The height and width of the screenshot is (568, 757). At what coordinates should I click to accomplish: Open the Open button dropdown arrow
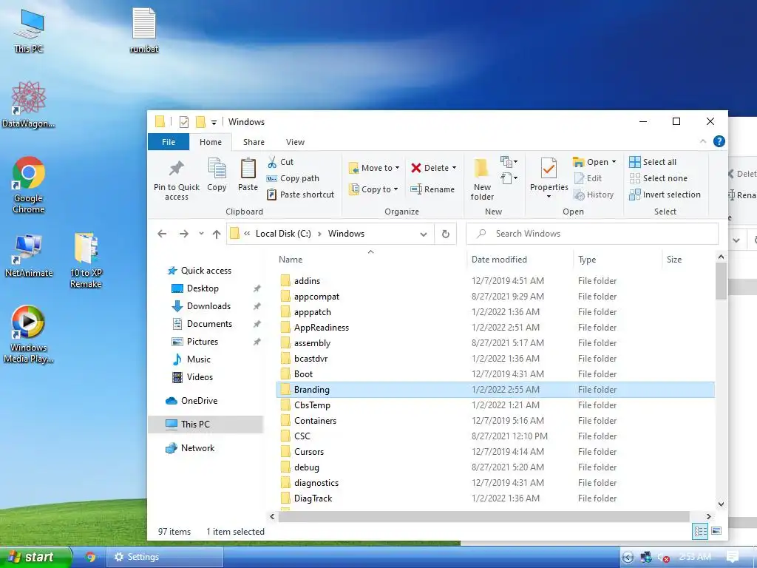tap(614, 162)
